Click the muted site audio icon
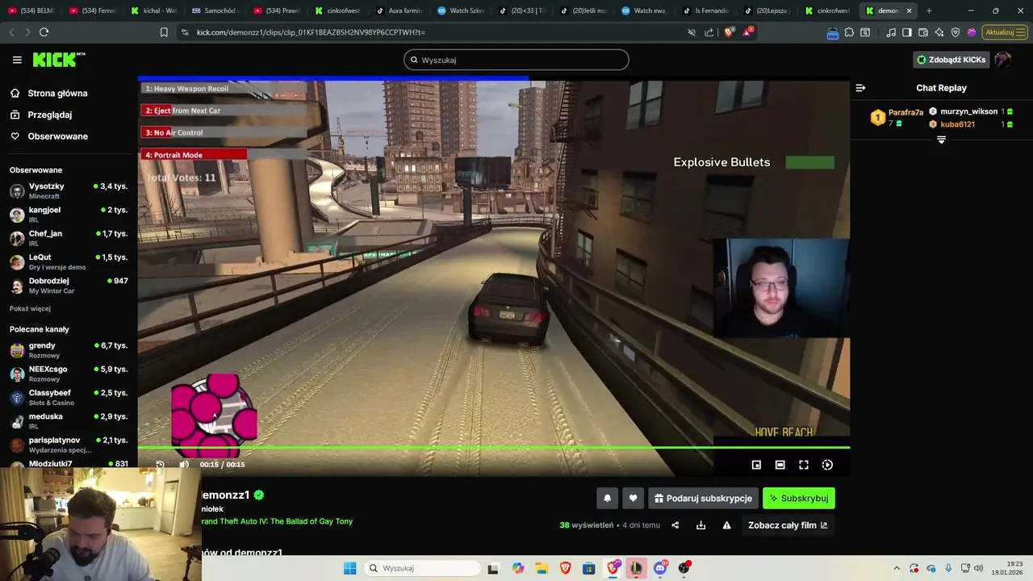Screen dimensions: 1033x581 [x=692, y=32]
